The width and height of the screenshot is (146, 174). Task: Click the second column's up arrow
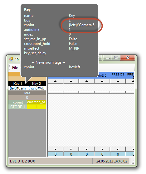pyautogui.click(x=71, y=81)
